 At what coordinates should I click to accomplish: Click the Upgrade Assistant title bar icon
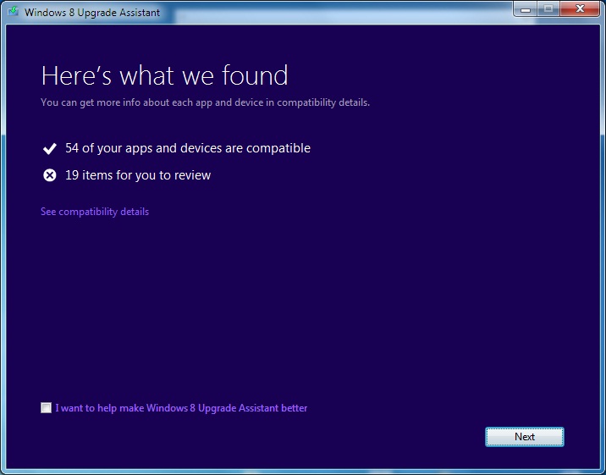click(x=14, y=11)
